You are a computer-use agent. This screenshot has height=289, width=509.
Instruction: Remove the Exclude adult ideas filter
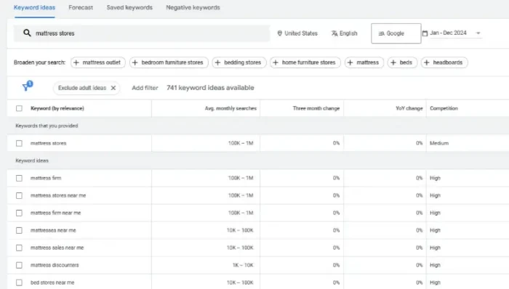click(x=113, y=88)
